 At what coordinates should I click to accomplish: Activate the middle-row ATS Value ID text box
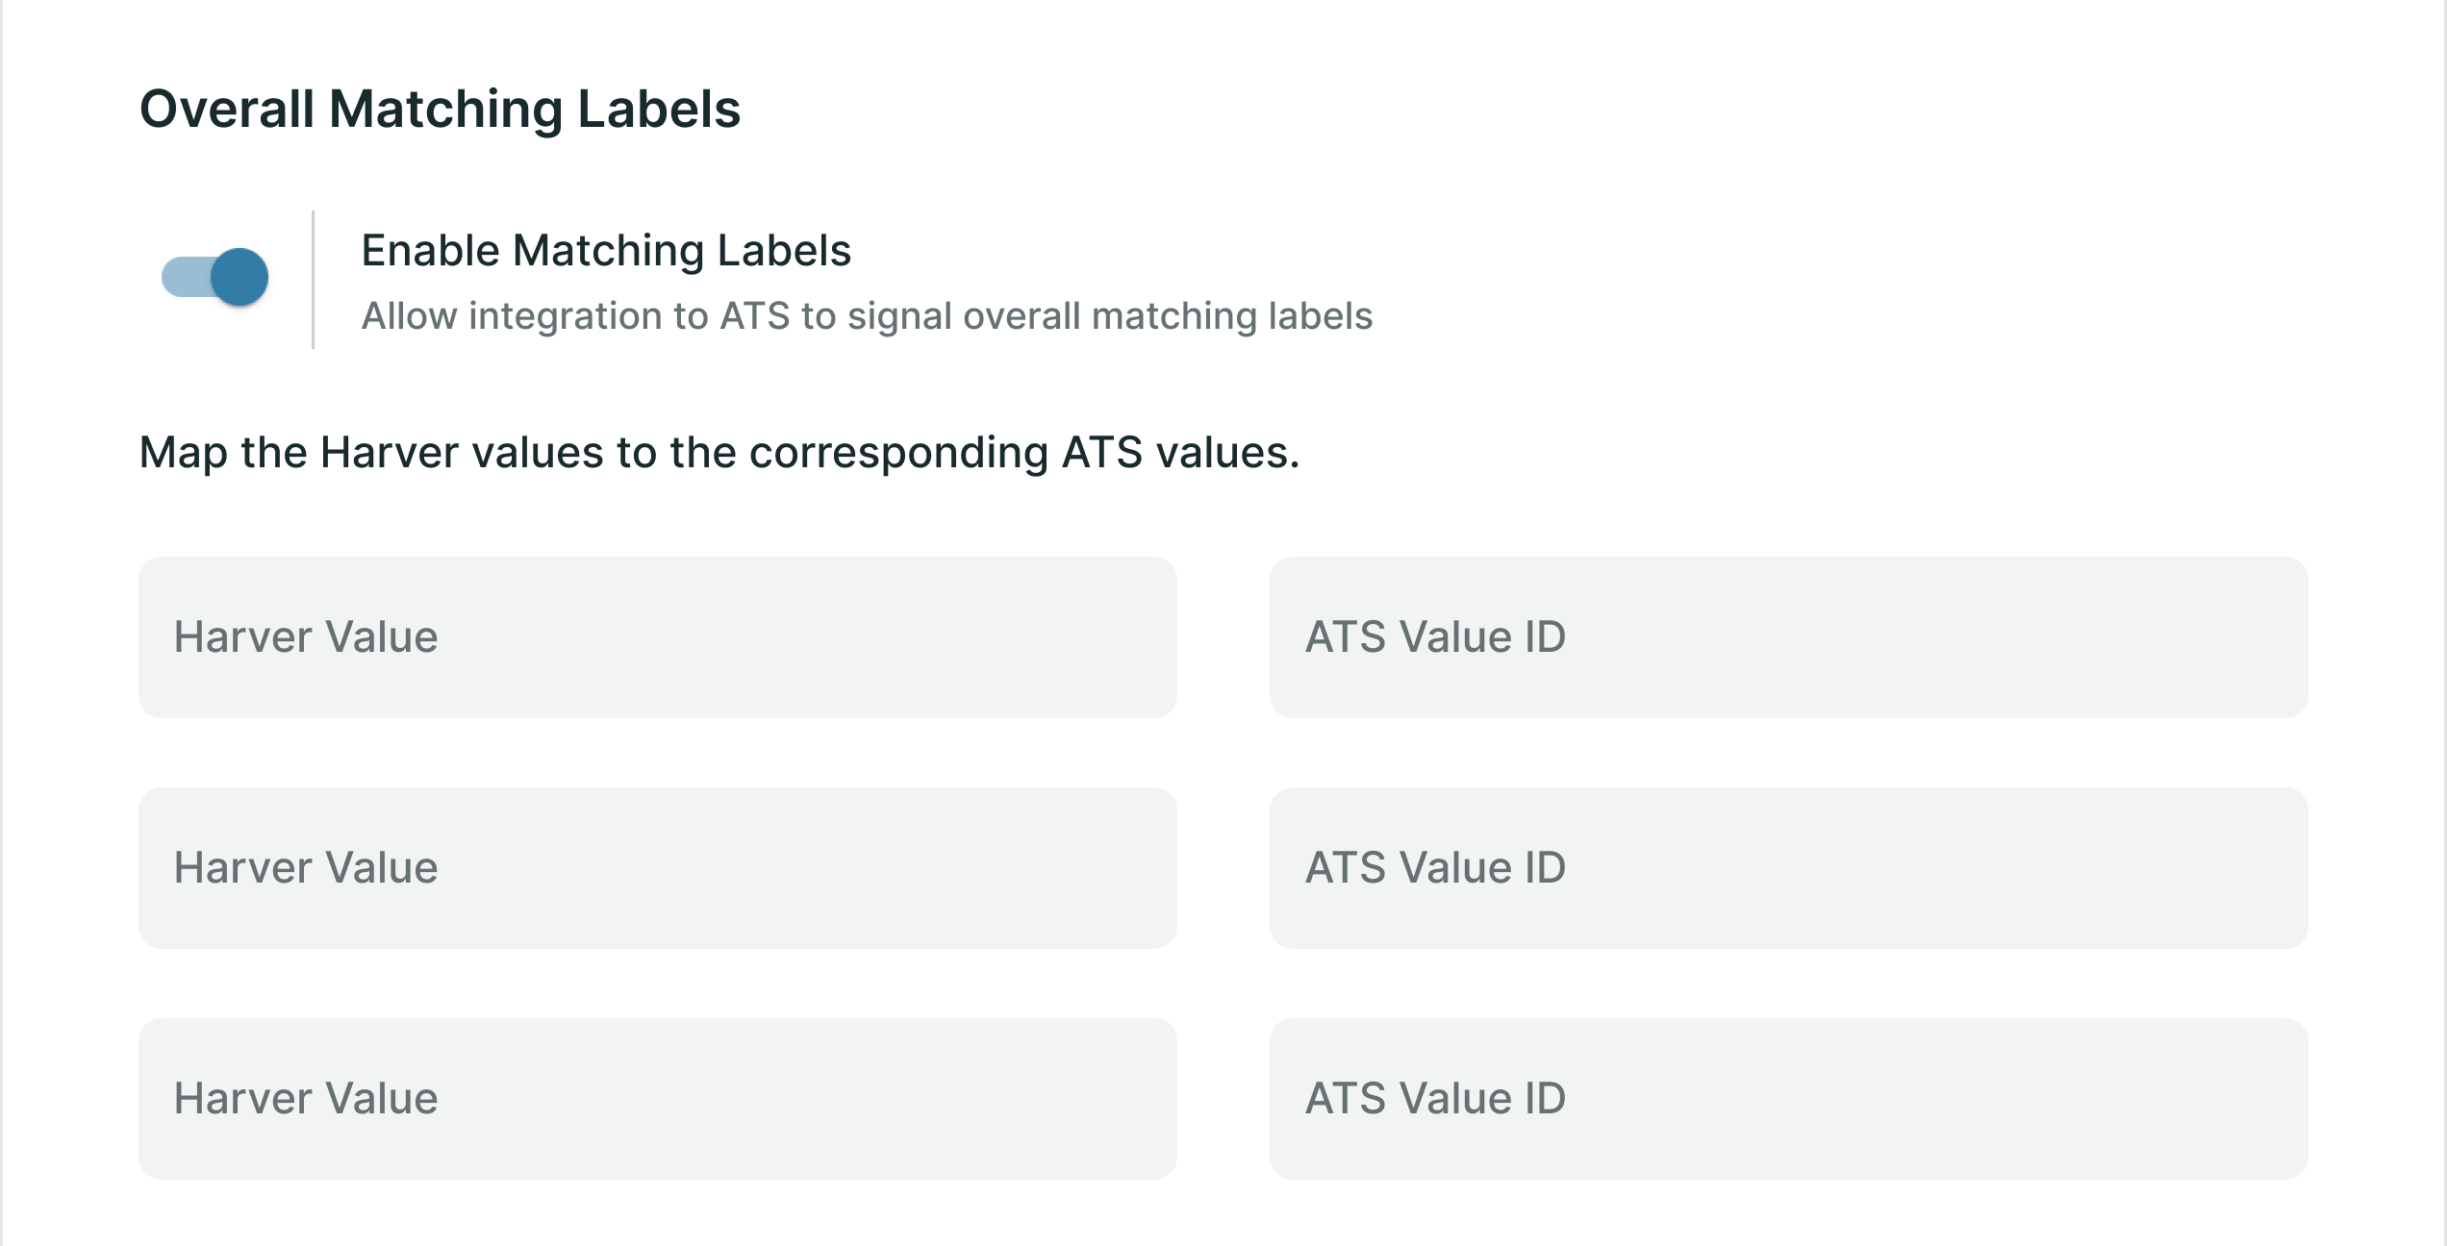click(x=1788, y=868)
